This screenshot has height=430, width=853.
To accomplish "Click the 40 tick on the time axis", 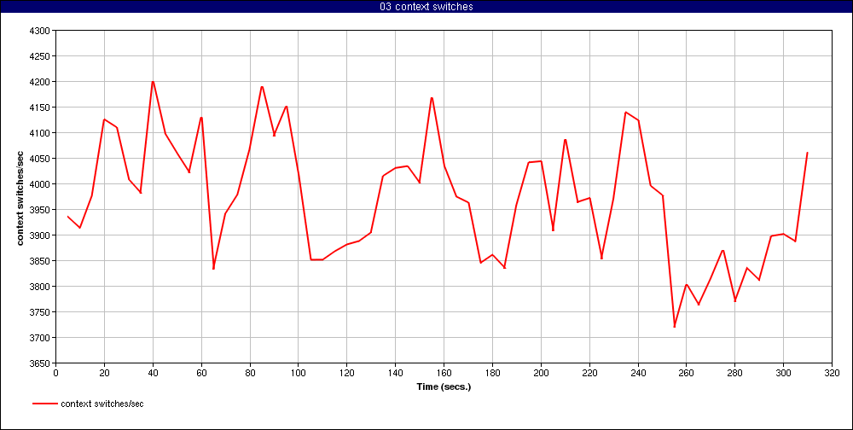I will [x=153, y=373].
